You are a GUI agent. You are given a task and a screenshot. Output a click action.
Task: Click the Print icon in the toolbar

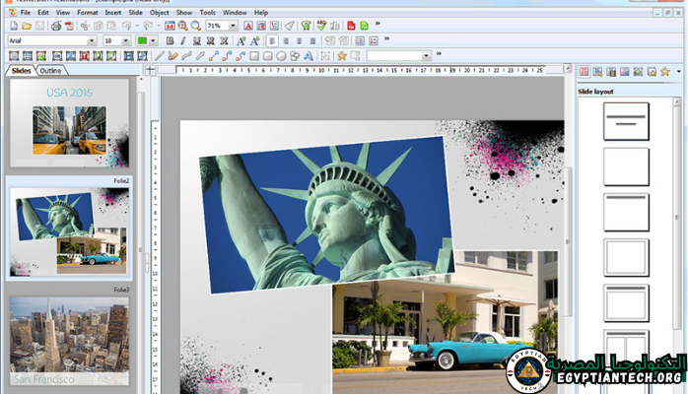point(56,25)
